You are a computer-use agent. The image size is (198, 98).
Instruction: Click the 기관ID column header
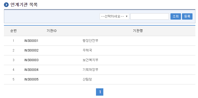[x=51, y=31]
